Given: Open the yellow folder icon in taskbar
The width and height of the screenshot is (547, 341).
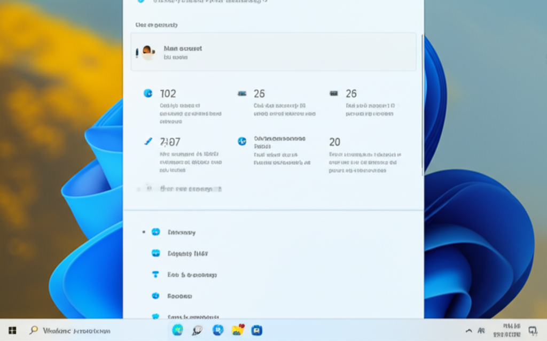Looking at the screenshot, I should [238, 330].
